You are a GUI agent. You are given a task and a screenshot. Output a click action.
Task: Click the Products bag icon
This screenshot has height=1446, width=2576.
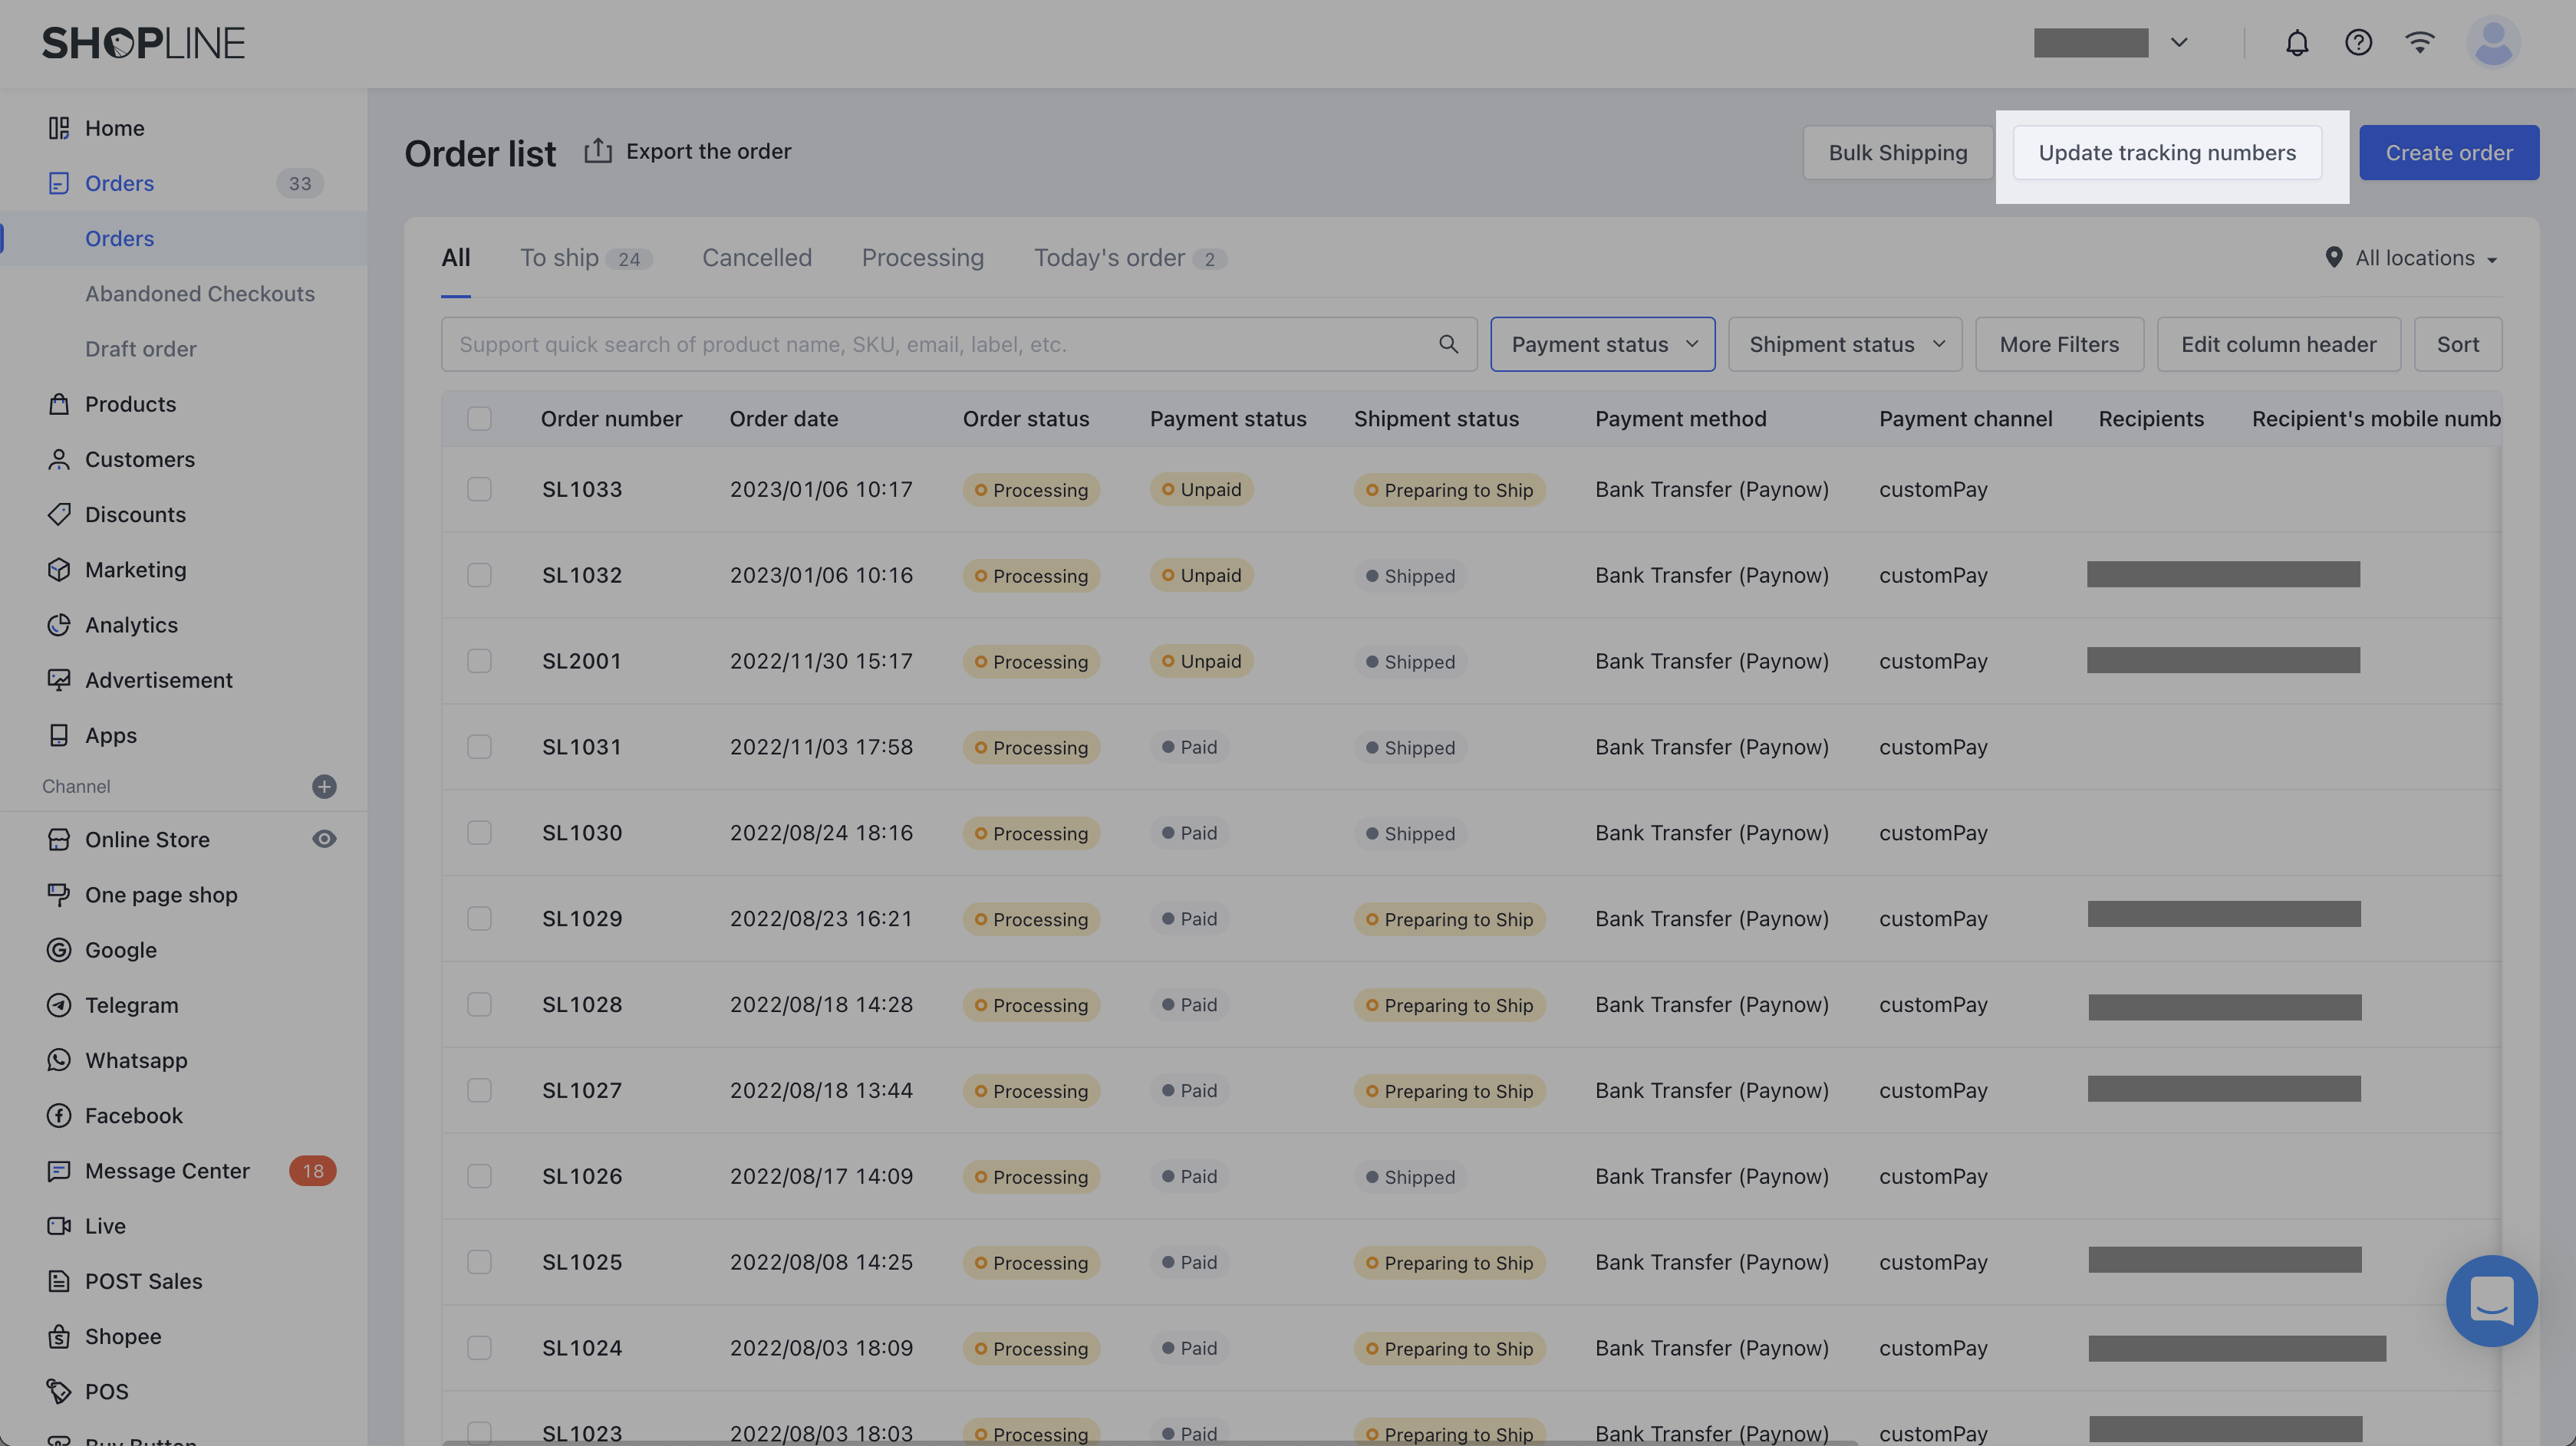[x=59, y=404]
